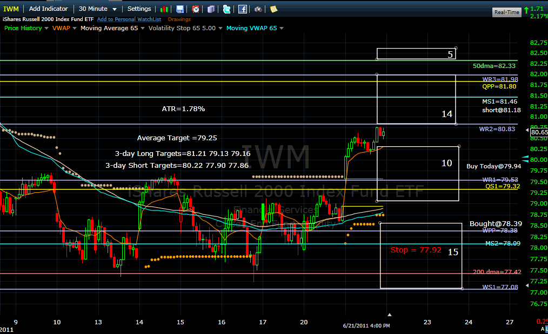Open the yellow sticky note icon
The width and height of the screenshot is (548, 334).
(273, 9)
